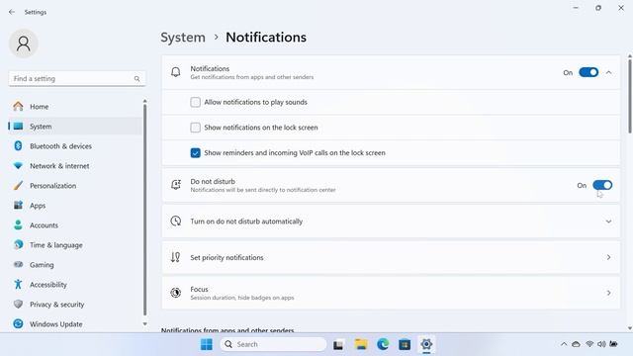633x356 pixels.
Task: Go to Windows Update
Action: pos(75,324)
